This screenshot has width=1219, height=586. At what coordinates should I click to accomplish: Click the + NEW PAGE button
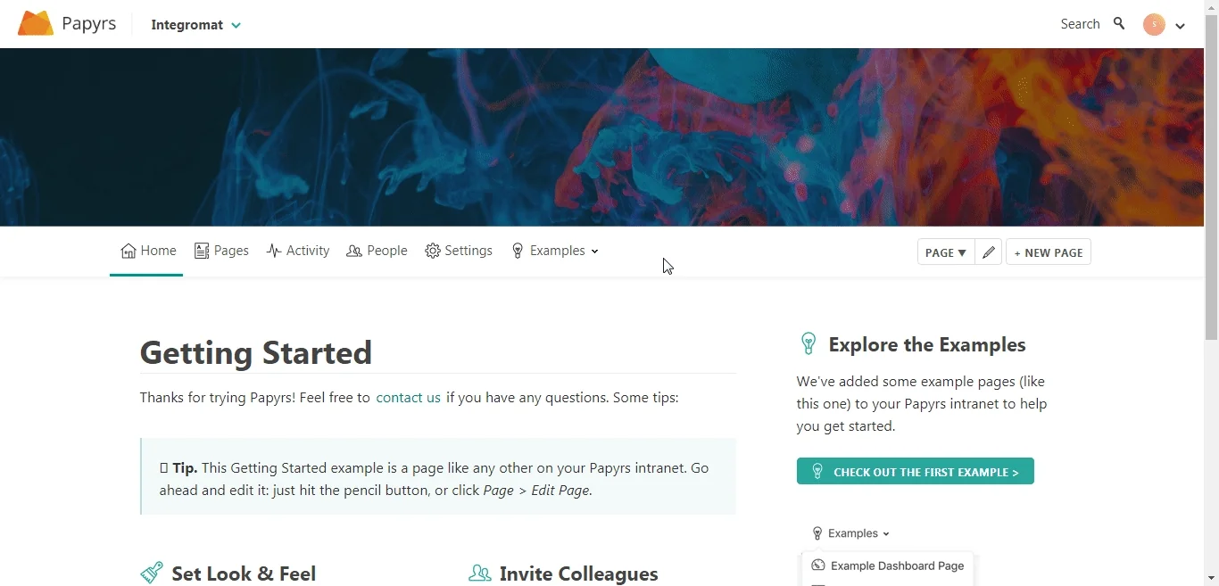pos(1049,252)
